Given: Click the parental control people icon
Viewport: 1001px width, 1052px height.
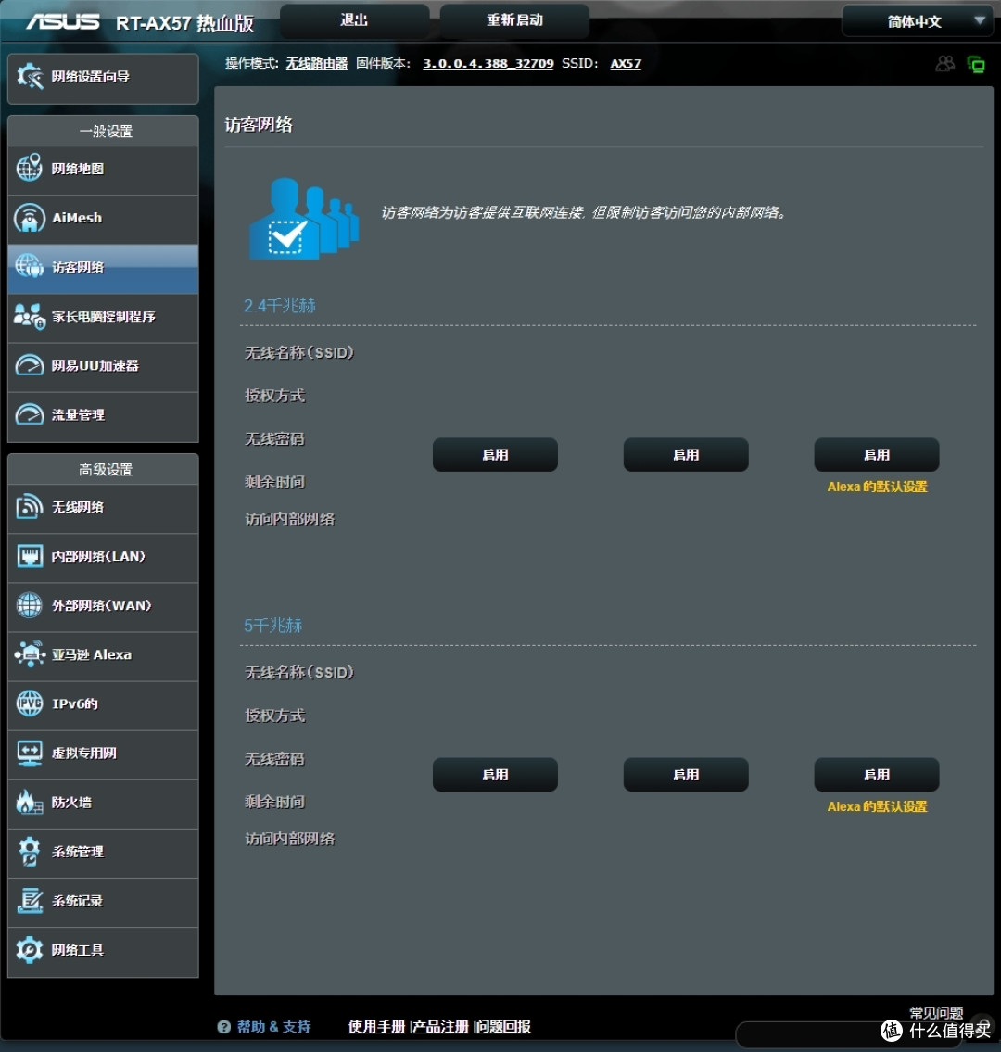Looking at the screenshot, I should pos(30,316).
